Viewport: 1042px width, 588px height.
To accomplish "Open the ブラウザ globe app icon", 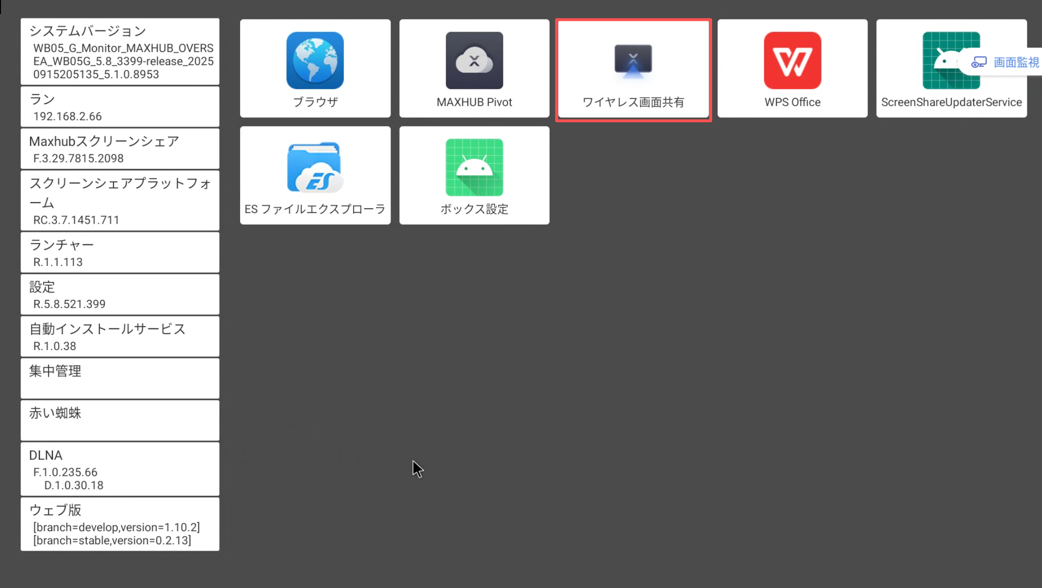I will [x=315, y=61].
